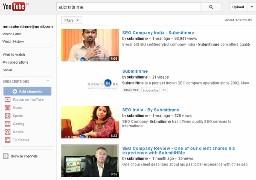Click the YouTube logo
The height and width of the screenshot is (180, 256).
pos(14,7)
